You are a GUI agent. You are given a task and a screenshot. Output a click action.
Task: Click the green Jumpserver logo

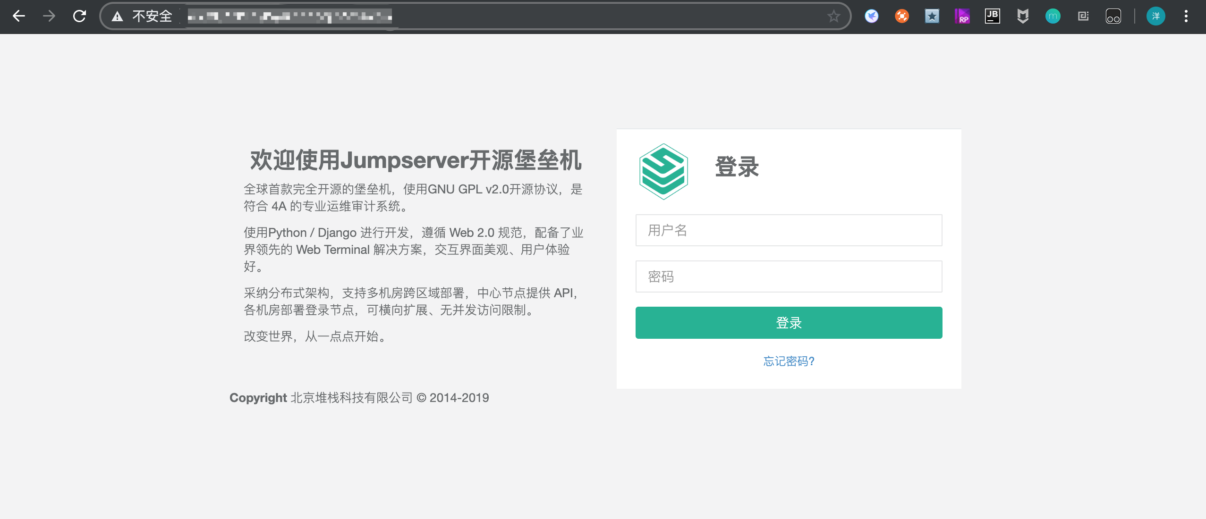pos(663,171)
